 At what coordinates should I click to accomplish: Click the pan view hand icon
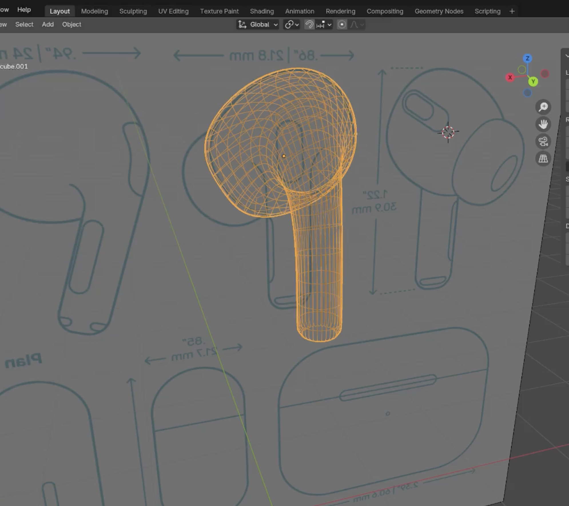point(543,124)
